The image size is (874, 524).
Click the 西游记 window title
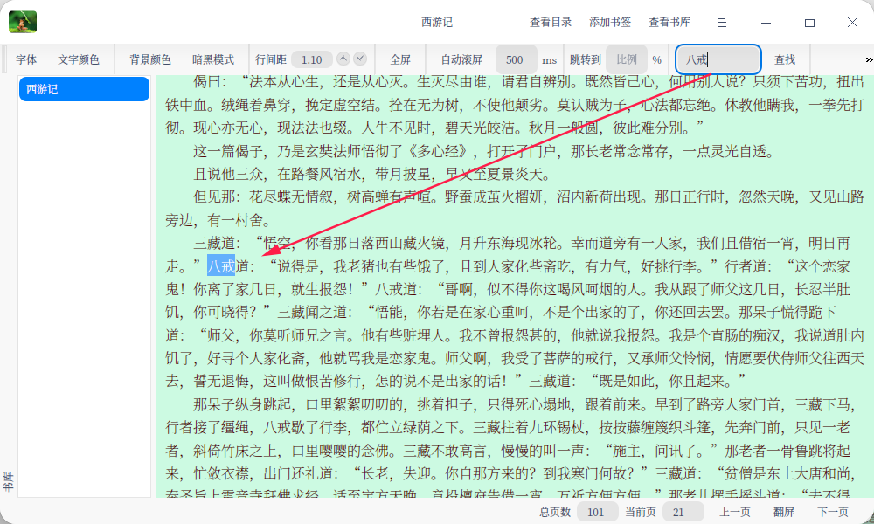[436, 23]
